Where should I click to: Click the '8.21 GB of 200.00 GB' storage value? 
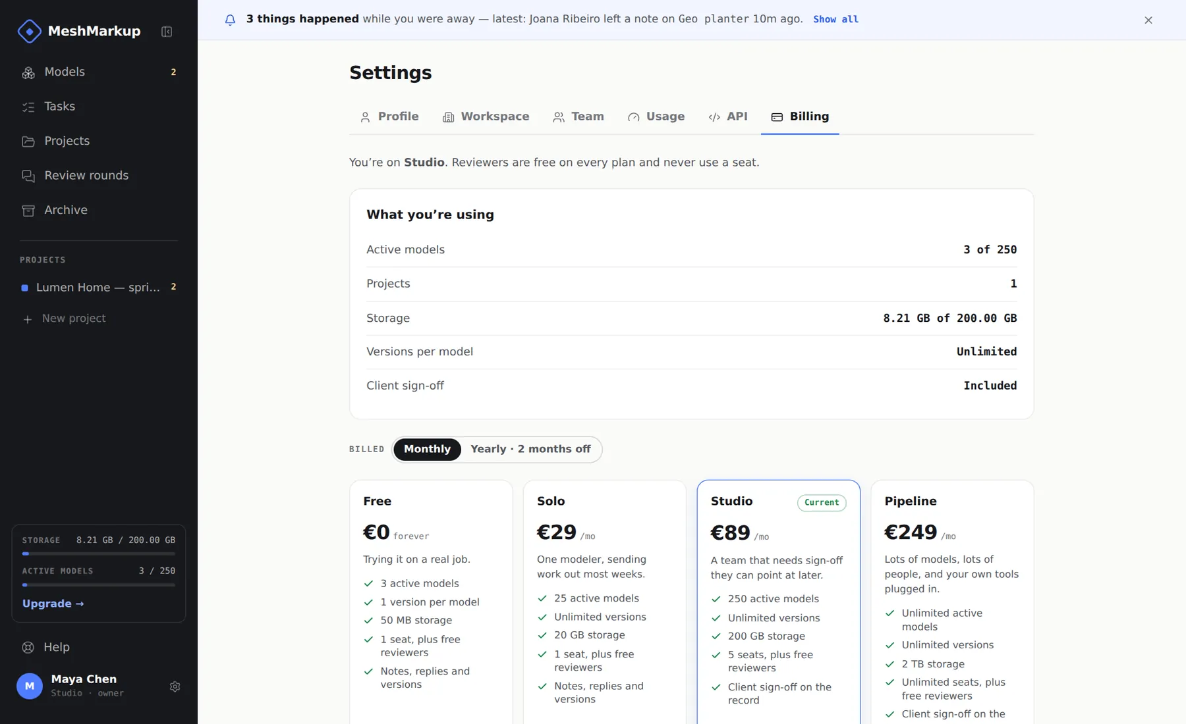tap(949, 318)
